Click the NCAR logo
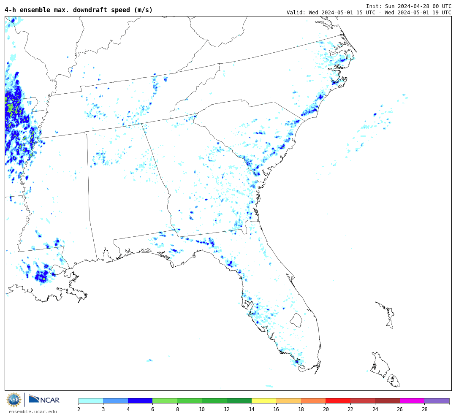Image resolution: width=456 pixels, height=417 pixels. (x=44, y=400)
